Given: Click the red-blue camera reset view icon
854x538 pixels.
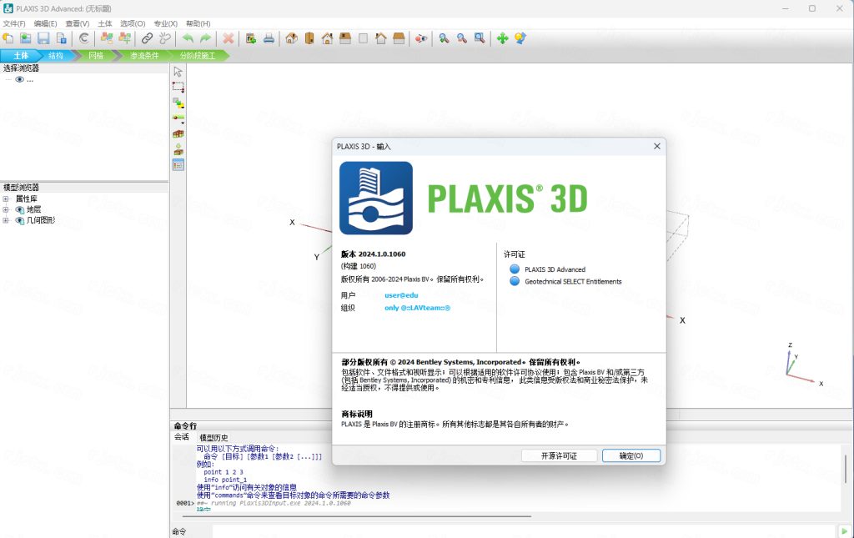Looking at the screenshot, I should [x=421, y=38].
